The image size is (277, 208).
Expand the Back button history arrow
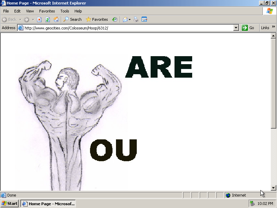tap(20, 19)
